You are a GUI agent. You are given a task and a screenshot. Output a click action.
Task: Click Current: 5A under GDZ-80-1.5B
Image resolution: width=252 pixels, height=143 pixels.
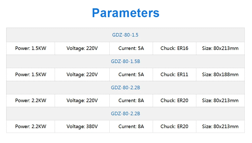pos(131,74)
